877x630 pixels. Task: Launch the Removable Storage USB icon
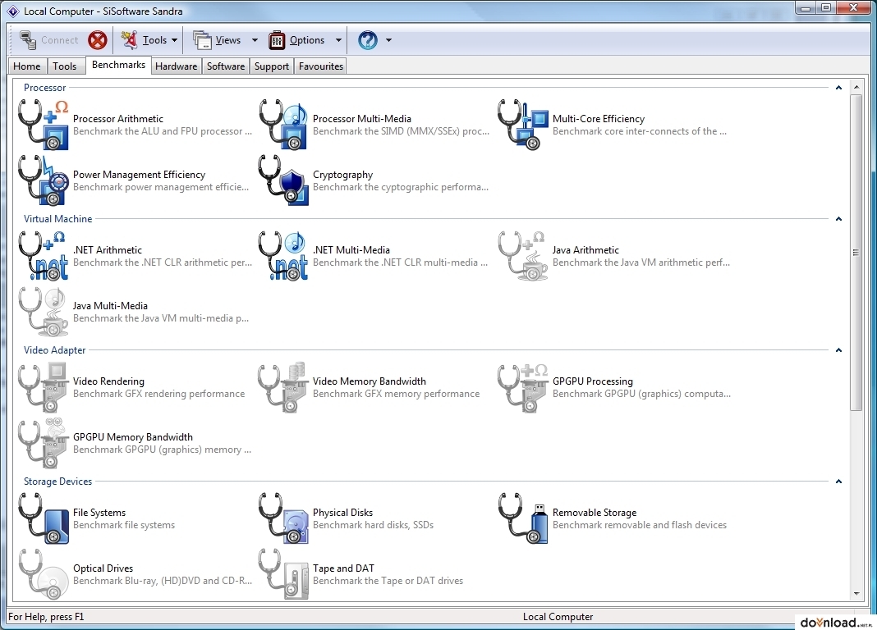(x=523, y=518)
